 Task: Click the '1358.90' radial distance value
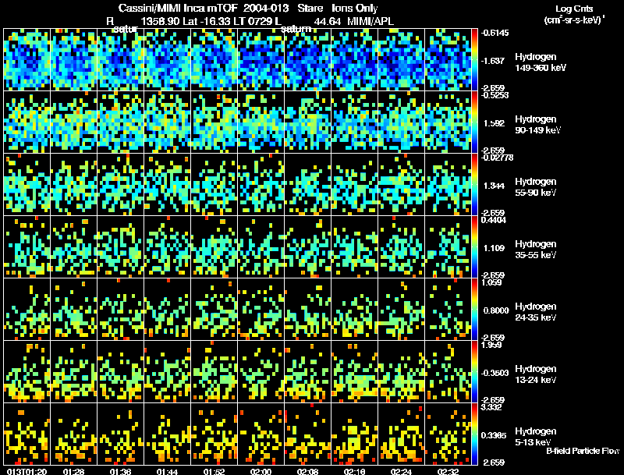(161, 22)
